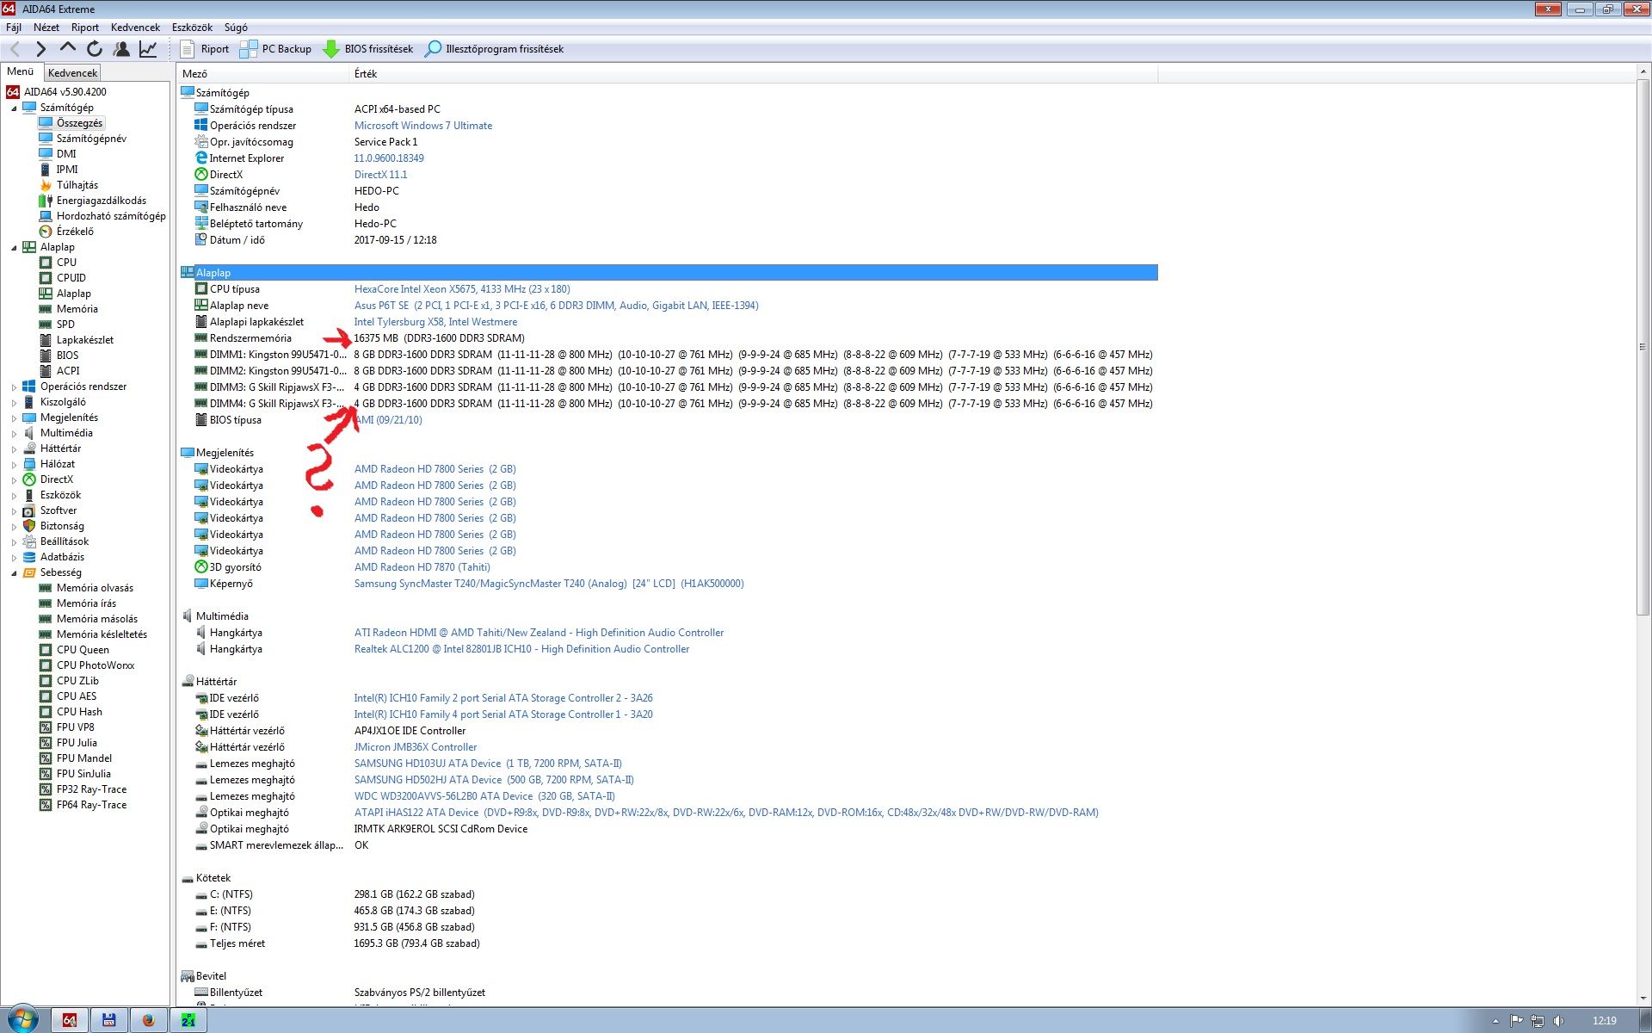Image resolution: width=1652 pixels, height=1033 pixels.
Task: Open the Eszközök menu
Action: pos(192,27)
